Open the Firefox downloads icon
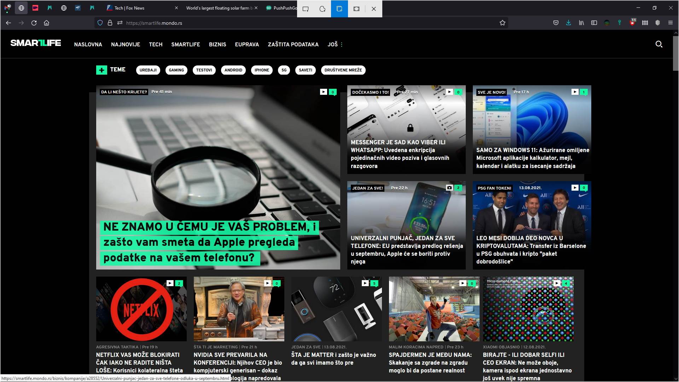Viewport: 679px width, 382px height. 568,23
